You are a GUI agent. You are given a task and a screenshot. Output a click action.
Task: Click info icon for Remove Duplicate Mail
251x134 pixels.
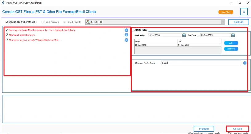point(126,30)
